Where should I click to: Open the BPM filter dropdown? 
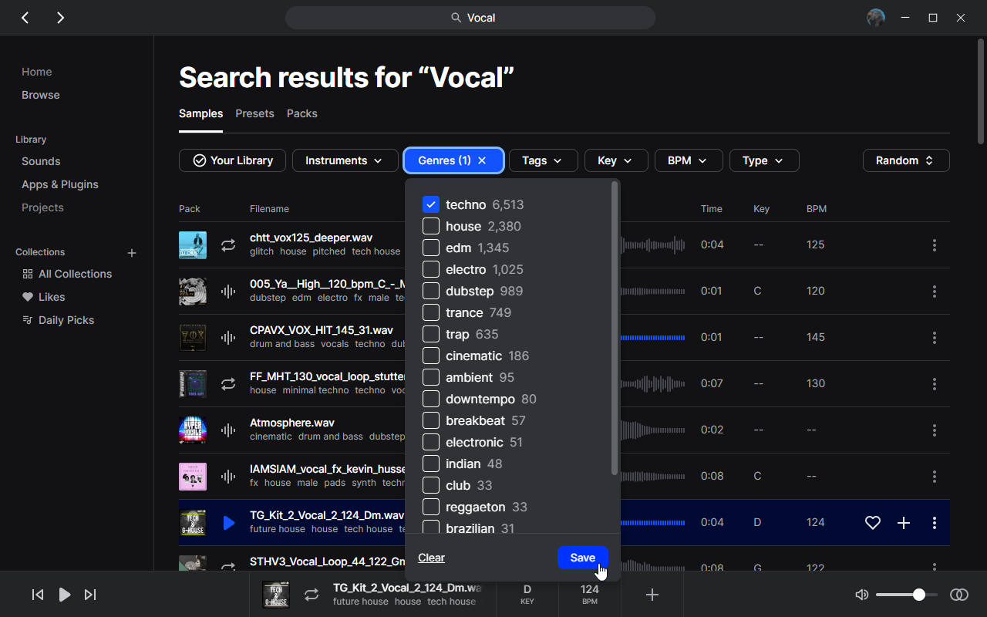(688, 160)
